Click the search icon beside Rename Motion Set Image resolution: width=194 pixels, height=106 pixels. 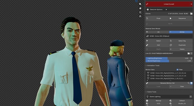tap(188, 83)
